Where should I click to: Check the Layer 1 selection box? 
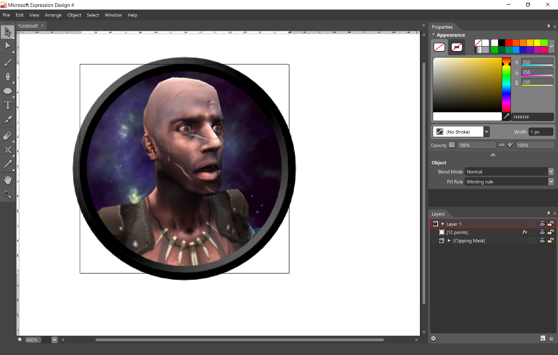pos(533,224)
